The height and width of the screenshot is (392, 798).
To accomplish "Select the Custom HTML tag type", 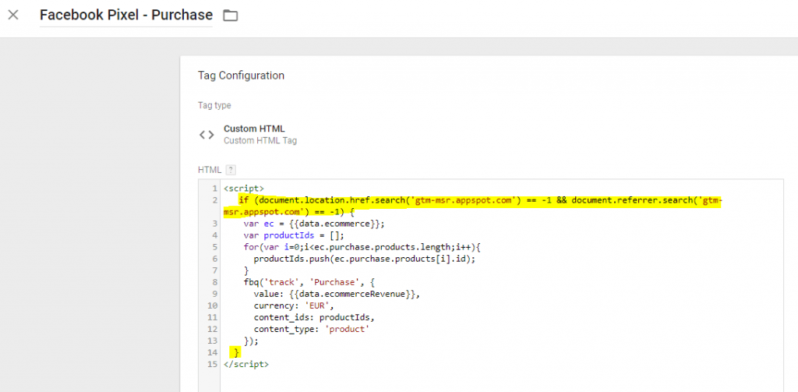I will 254,129.
